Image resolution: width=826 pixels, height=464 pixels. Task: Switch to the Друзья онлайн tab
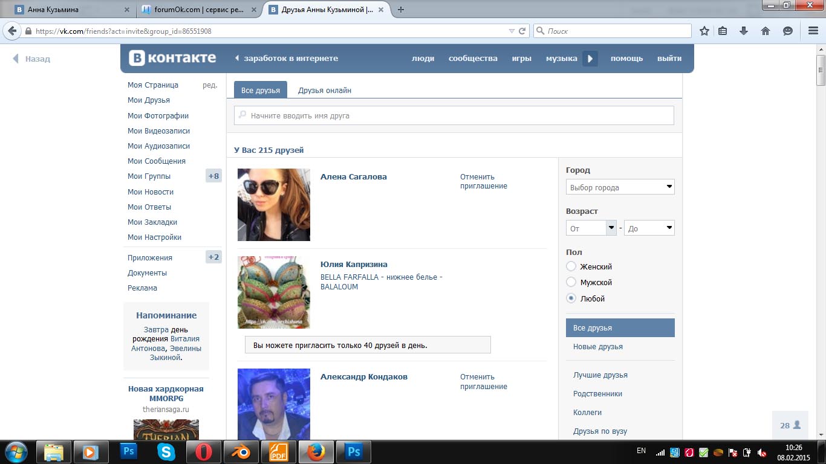[325, 91]
